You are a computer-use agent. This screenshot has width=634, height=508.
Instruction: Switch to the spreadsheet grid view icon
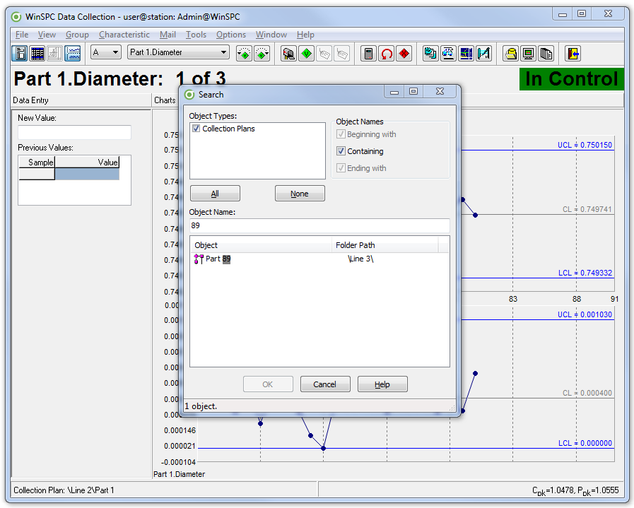click(37, 54)
